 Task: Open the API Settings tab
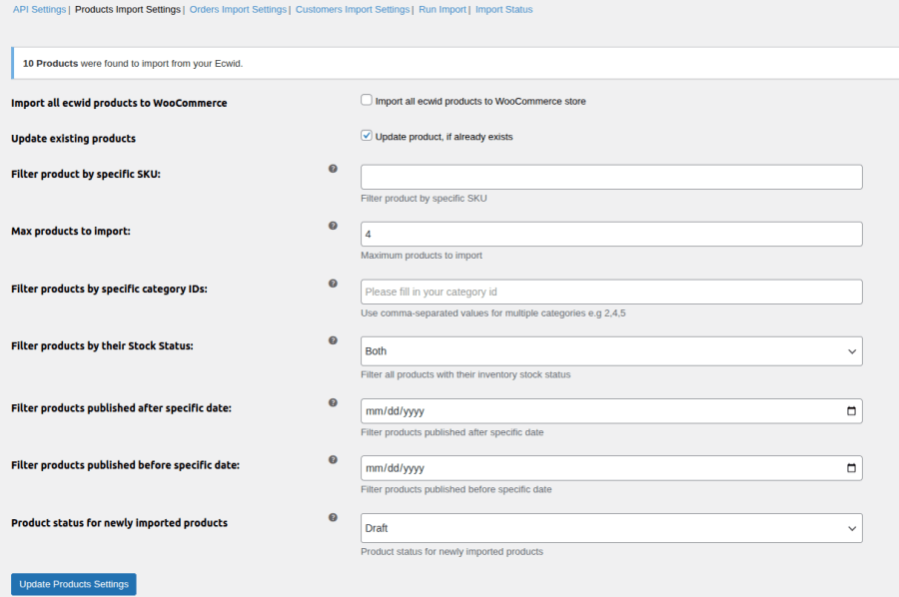pos(39,10)
